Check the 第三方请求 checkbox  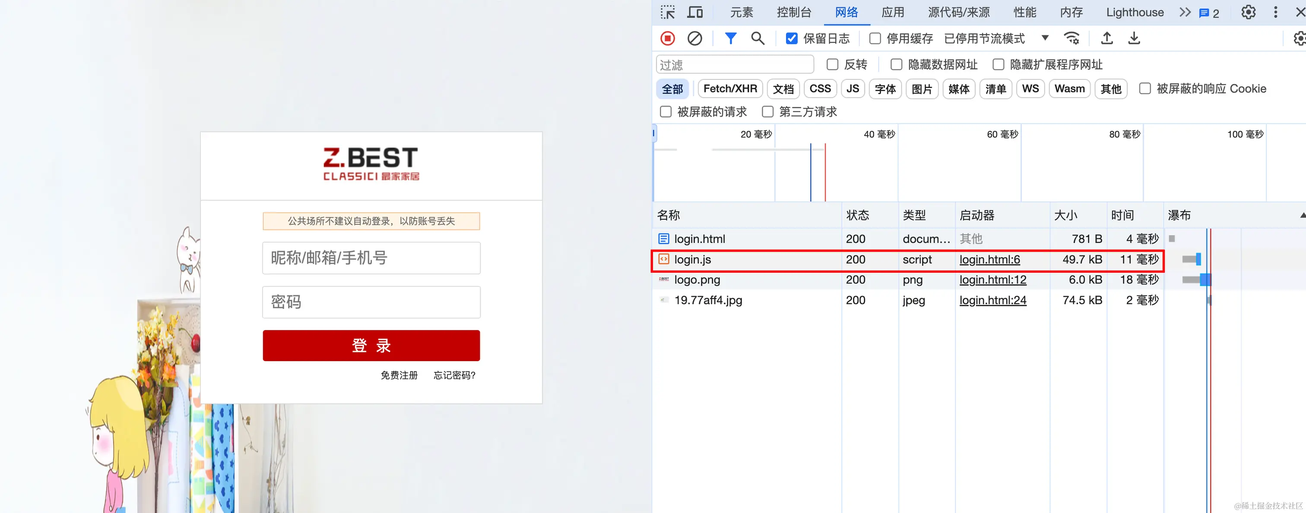pos(767,112)
